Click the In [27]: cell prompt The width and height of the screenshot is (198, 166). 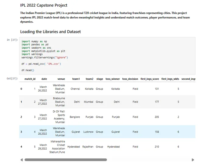point(12,40)
